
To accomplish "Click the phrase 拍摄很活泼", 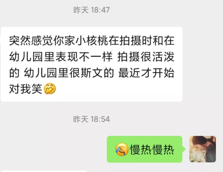I will pyautogui.click(x=146, y=57).
